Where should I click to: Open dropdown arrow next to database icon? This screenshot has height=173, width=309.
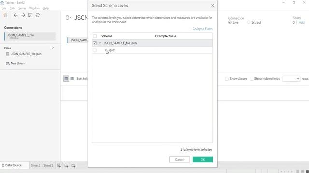(x=70, y=18)
